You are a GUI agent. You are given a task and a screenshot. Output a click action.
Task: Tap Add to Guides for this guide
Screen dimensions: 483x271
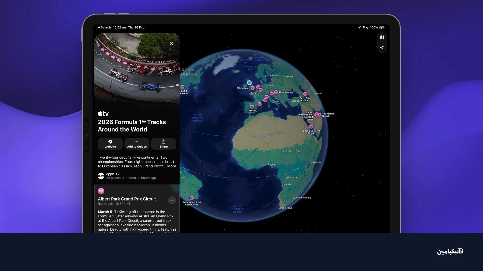click(137, 144)
